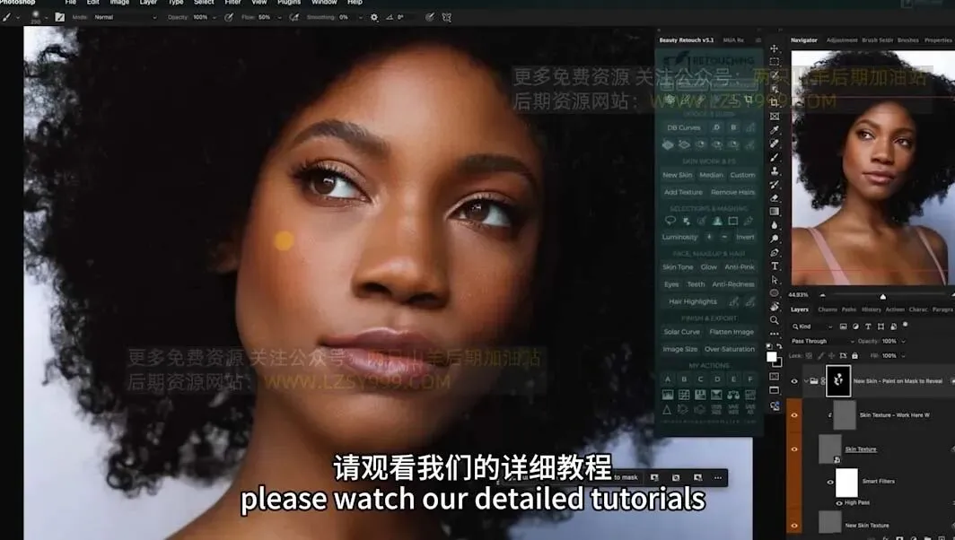Select the Path Selection tool
Viewport: 955px width, 540px height.
[774, 280]
